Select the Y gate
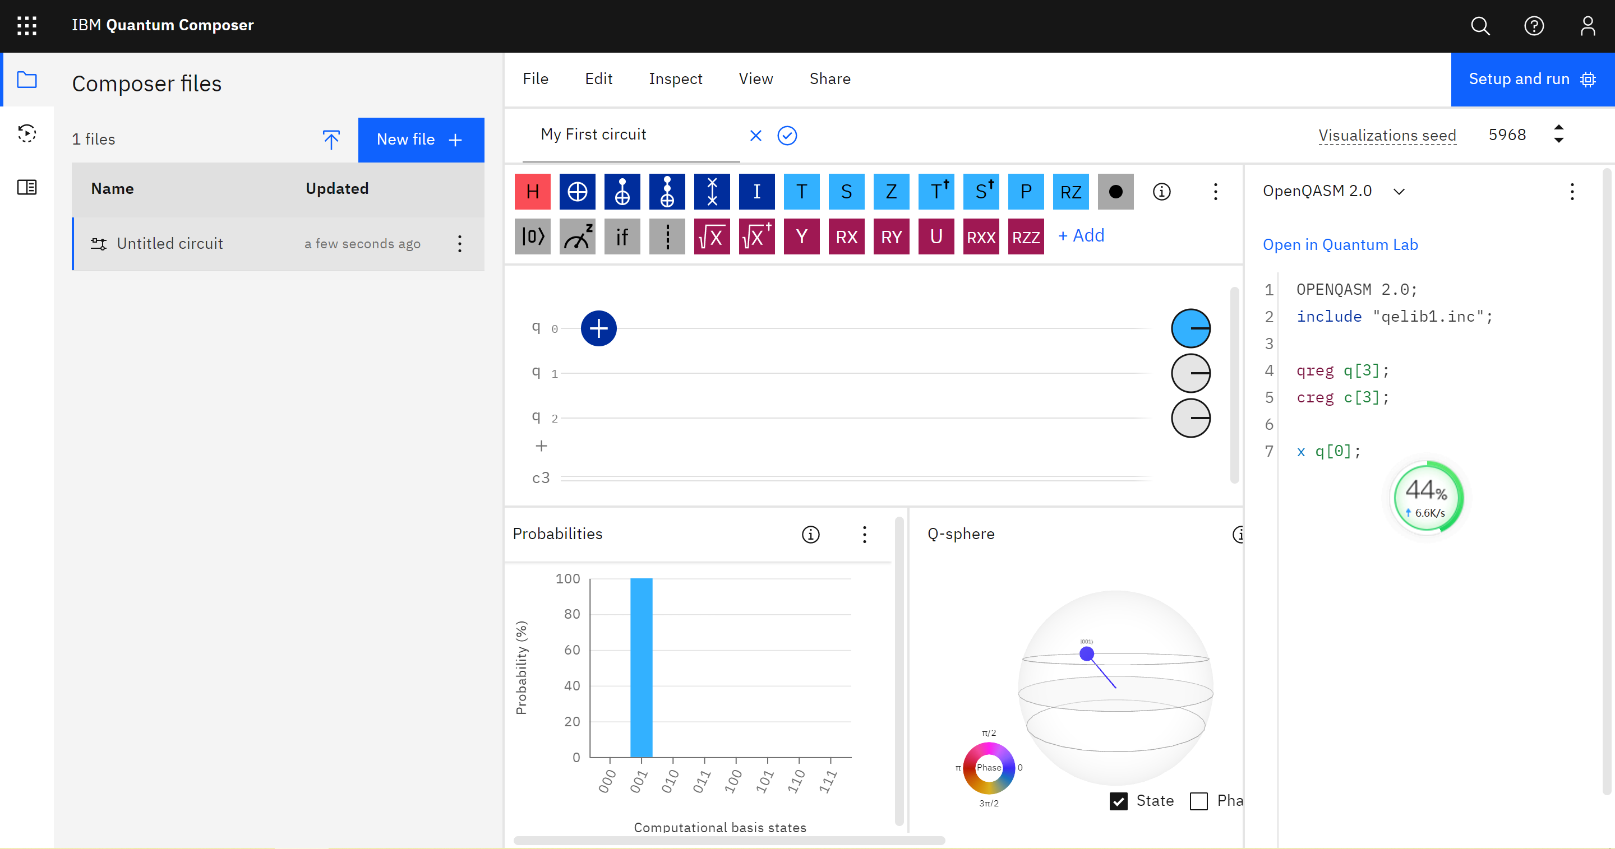Viewport: 1615px width, 849px height. coord(801,236)
